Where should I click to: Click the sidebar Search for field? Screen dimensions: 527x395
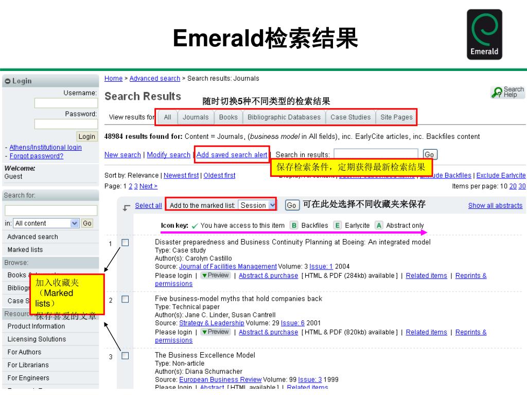tap(51, 210)
